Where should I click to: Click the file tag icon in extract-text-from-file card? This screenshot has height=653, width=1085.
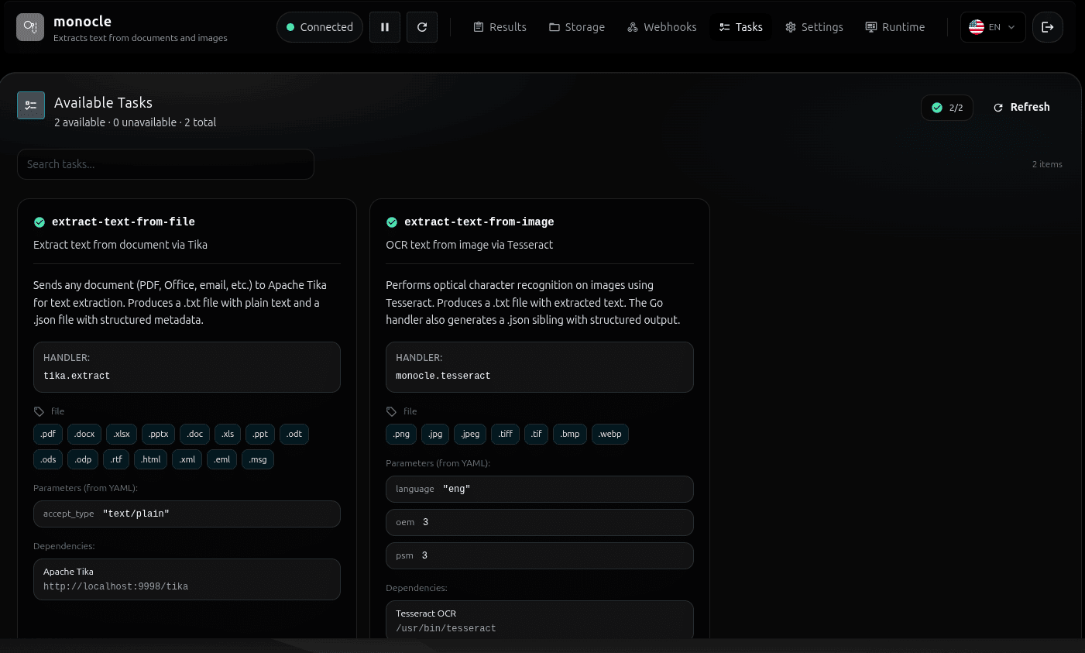pos(39,411)
